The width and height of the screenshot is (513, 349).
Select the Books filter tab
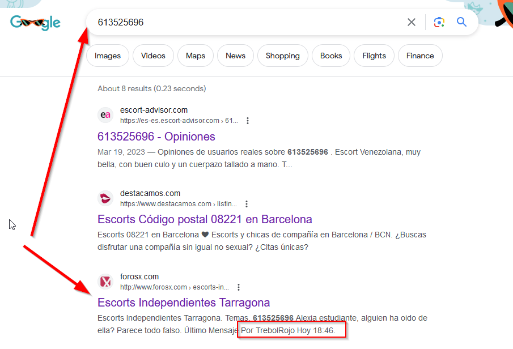tap(331, 56)
